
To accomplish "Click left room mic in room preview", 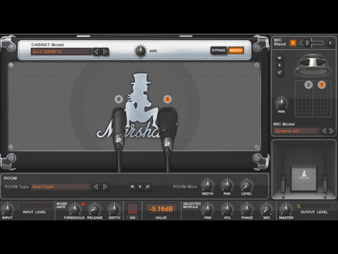I will point(283,186).
